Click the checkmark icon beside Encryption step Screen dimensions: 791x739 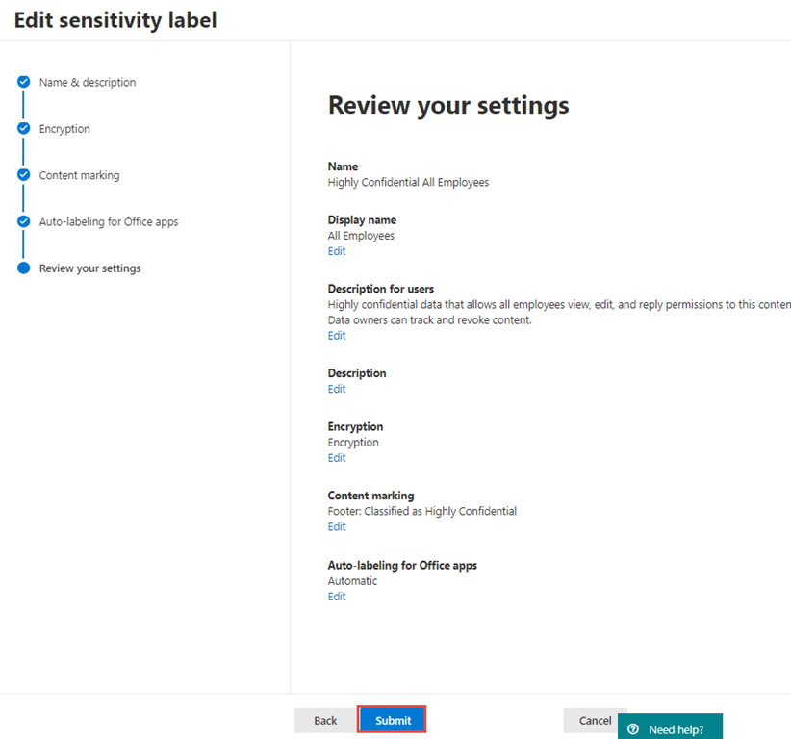click(x=24, y=129)
